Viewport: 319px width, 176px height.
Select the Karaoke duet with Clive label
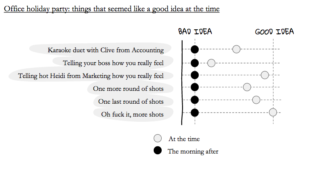coord(106,50)
